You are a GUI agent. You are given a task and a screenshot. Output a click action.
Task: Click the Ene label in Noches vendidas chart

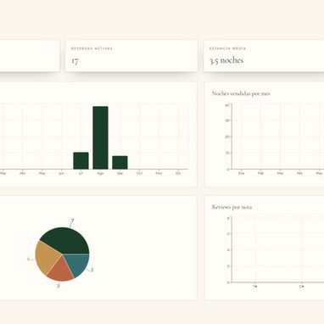[241, 173]
